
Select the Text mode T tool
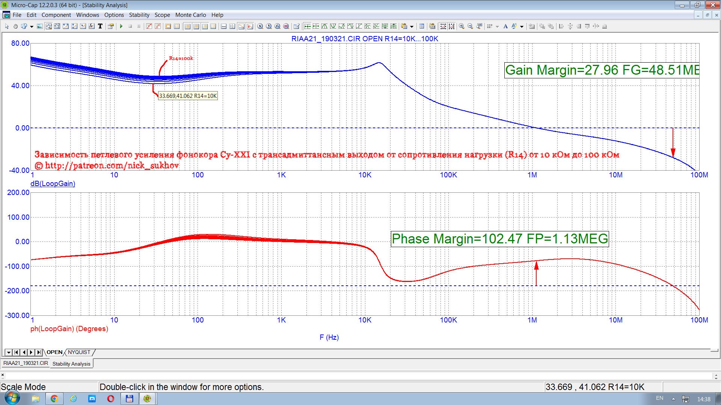click(x=100, y=26)
